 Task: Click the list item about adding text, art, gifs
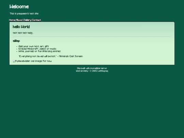[34, 46]
